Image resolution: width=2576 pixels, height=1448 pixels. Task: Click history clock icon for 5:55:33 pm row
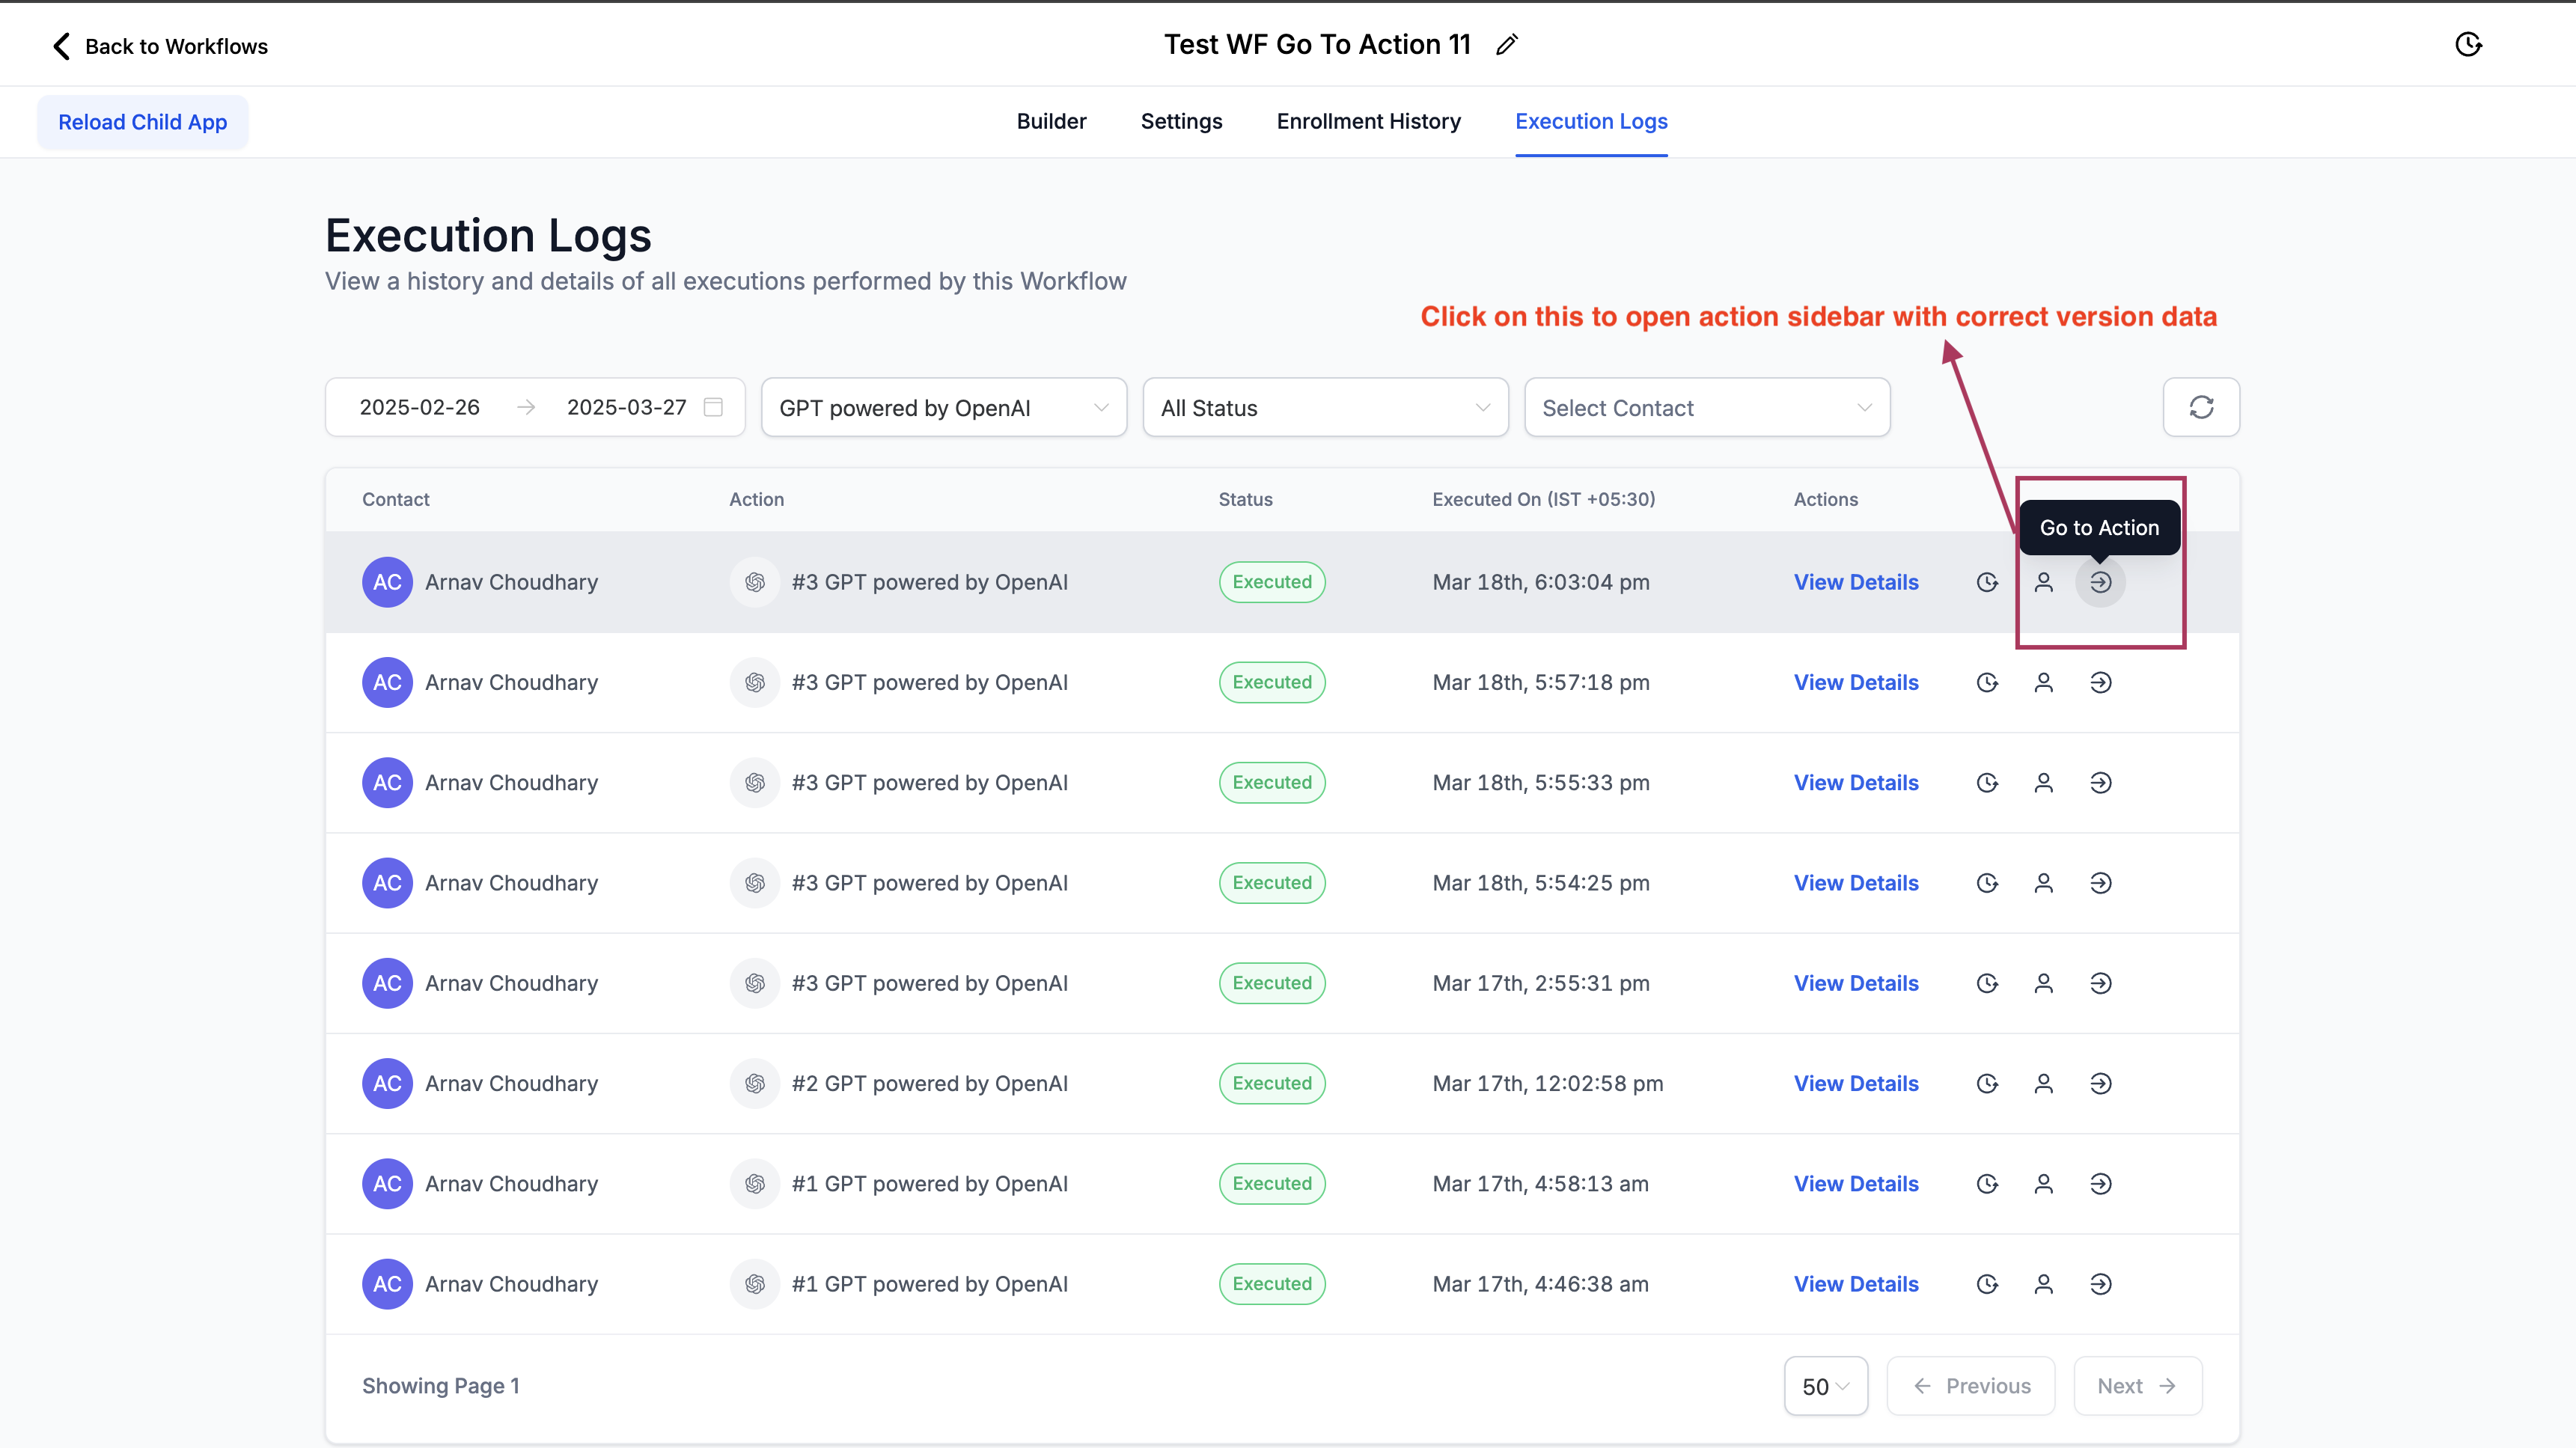[x=1987, y=783]
